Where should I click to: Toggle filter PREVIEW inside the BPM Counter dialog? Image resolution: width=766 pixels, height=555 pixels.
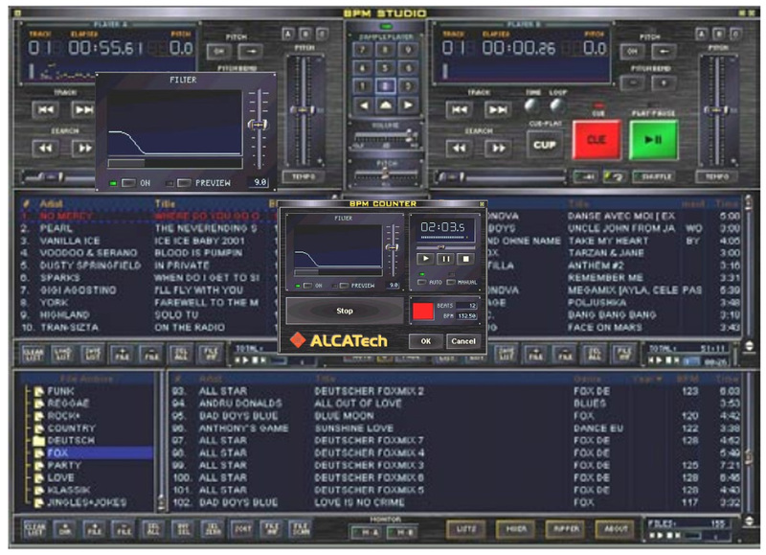pos(344,285)
